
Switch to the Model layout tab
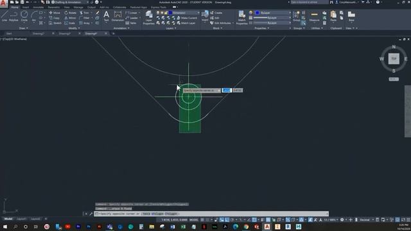(x=8, y=219)
